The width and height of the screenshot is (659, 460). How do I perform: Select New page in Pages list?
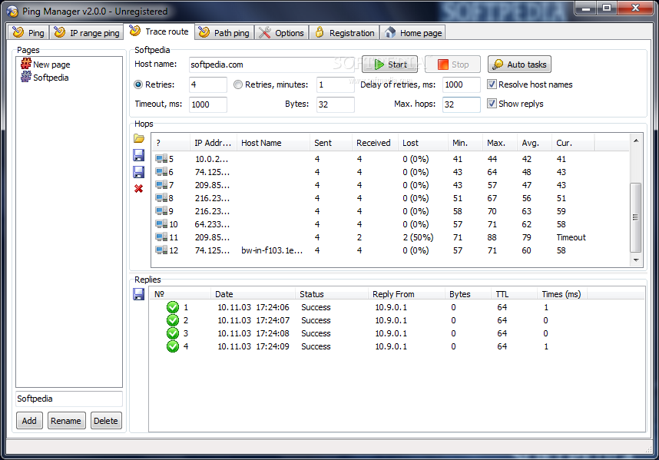click(x=51, y=65)
